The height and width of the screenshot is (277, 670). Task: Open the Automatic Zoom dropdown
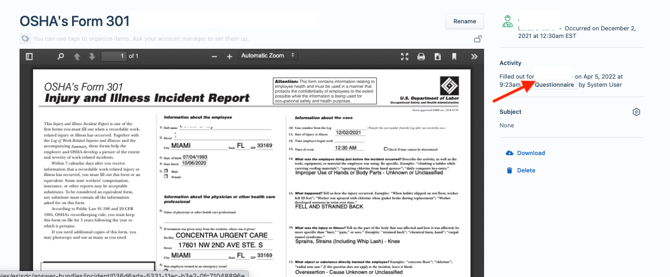[268, 56]
